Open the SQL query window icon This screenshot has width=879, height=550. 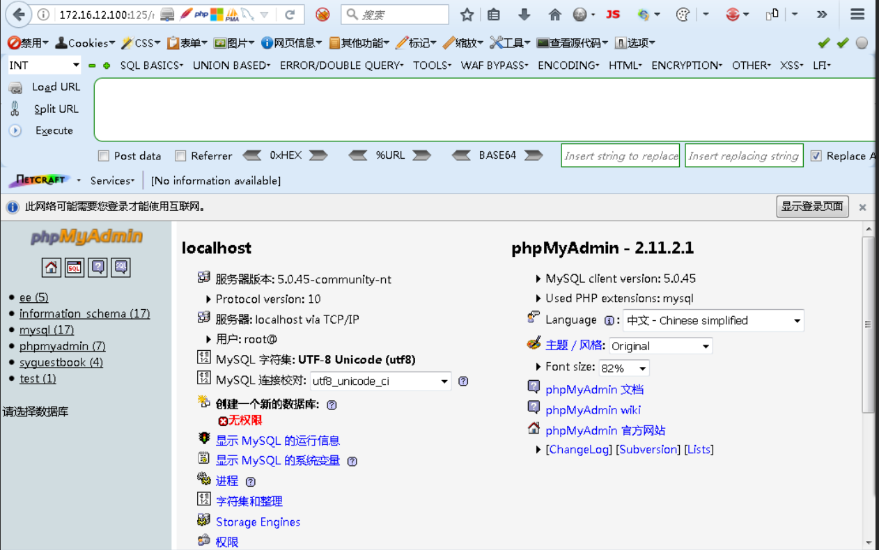click(75, 267)
